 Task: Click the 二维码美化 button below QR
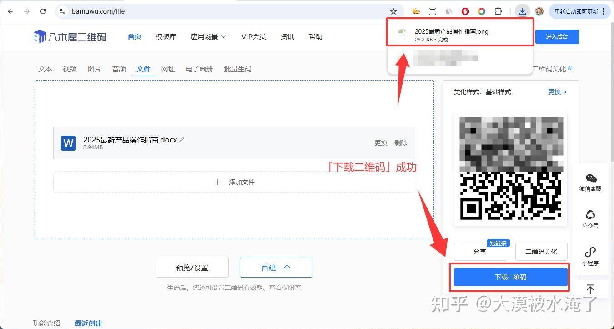[541, 252]
